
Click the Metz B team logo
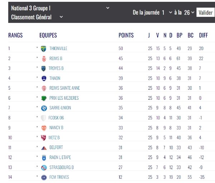[x=44, y=138]
